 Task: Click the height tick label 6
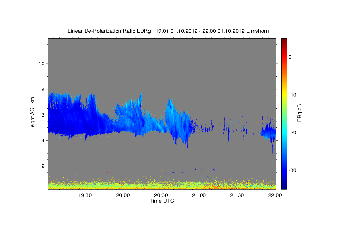(43, 115)
